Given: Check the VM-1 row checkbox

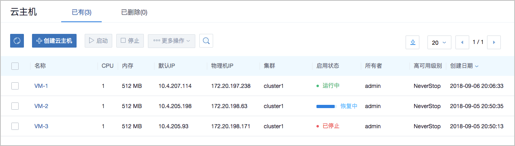Looking at the screenshot, I should pyautogui.click(x=15, y=86).
